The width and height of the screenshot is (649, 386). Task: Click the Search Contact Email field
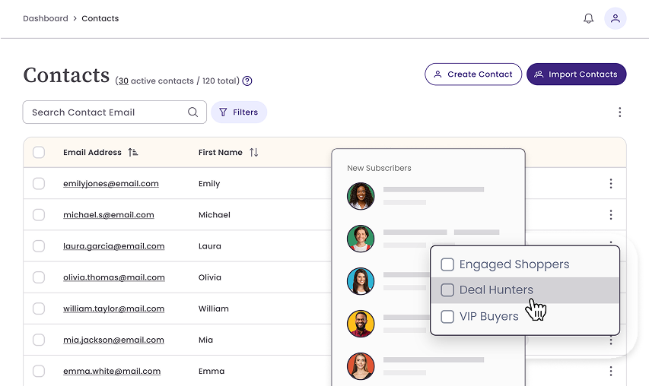coord(105,112)
